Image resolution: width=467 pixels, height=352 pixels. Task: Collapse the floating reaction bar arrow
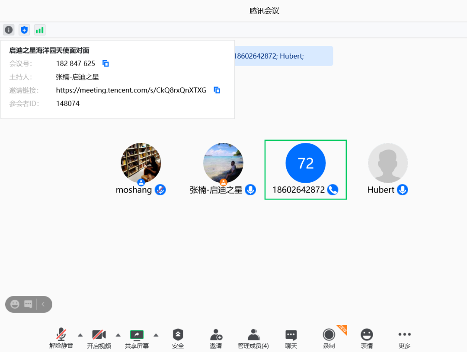(43, 304)
